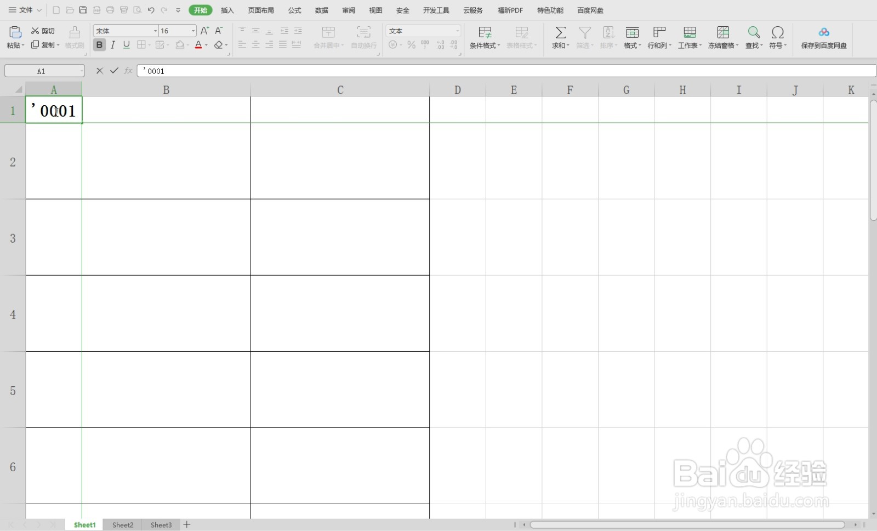Open the Review (审阅) tab

349,10
